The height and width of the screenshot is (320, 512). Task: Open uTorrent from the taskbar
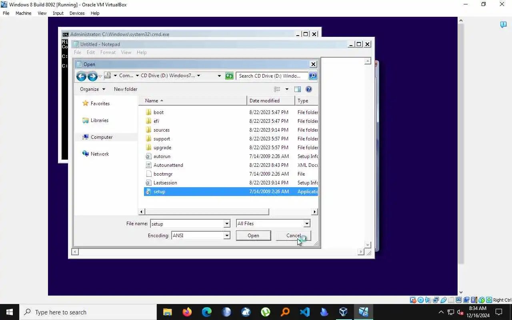(x=265, y=312)
